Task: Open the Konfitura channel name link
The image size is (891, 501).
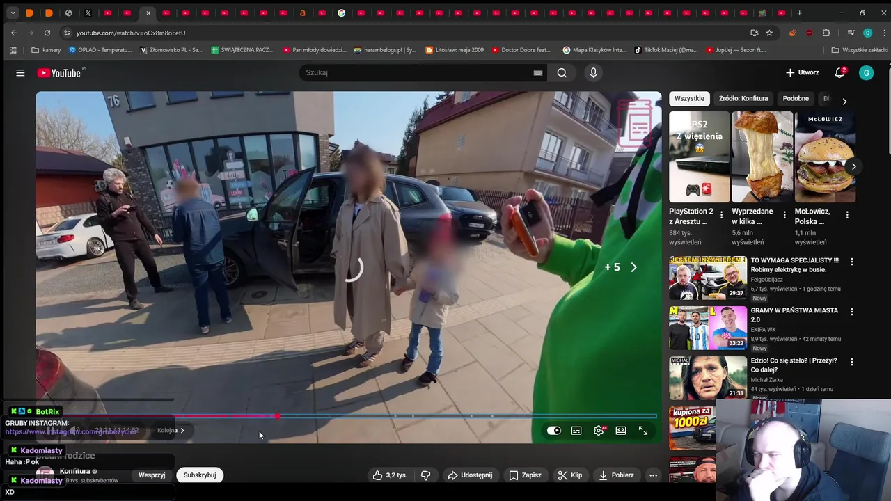Action: (75, 471)
